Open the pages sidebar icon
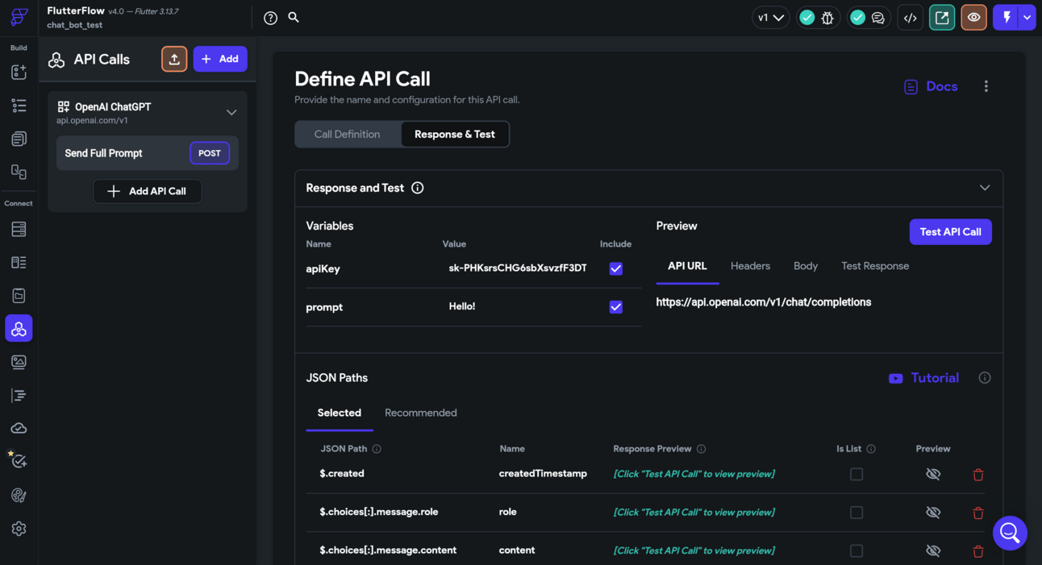The width and height of the screenshot is (1042, 565). coord(19,139)
